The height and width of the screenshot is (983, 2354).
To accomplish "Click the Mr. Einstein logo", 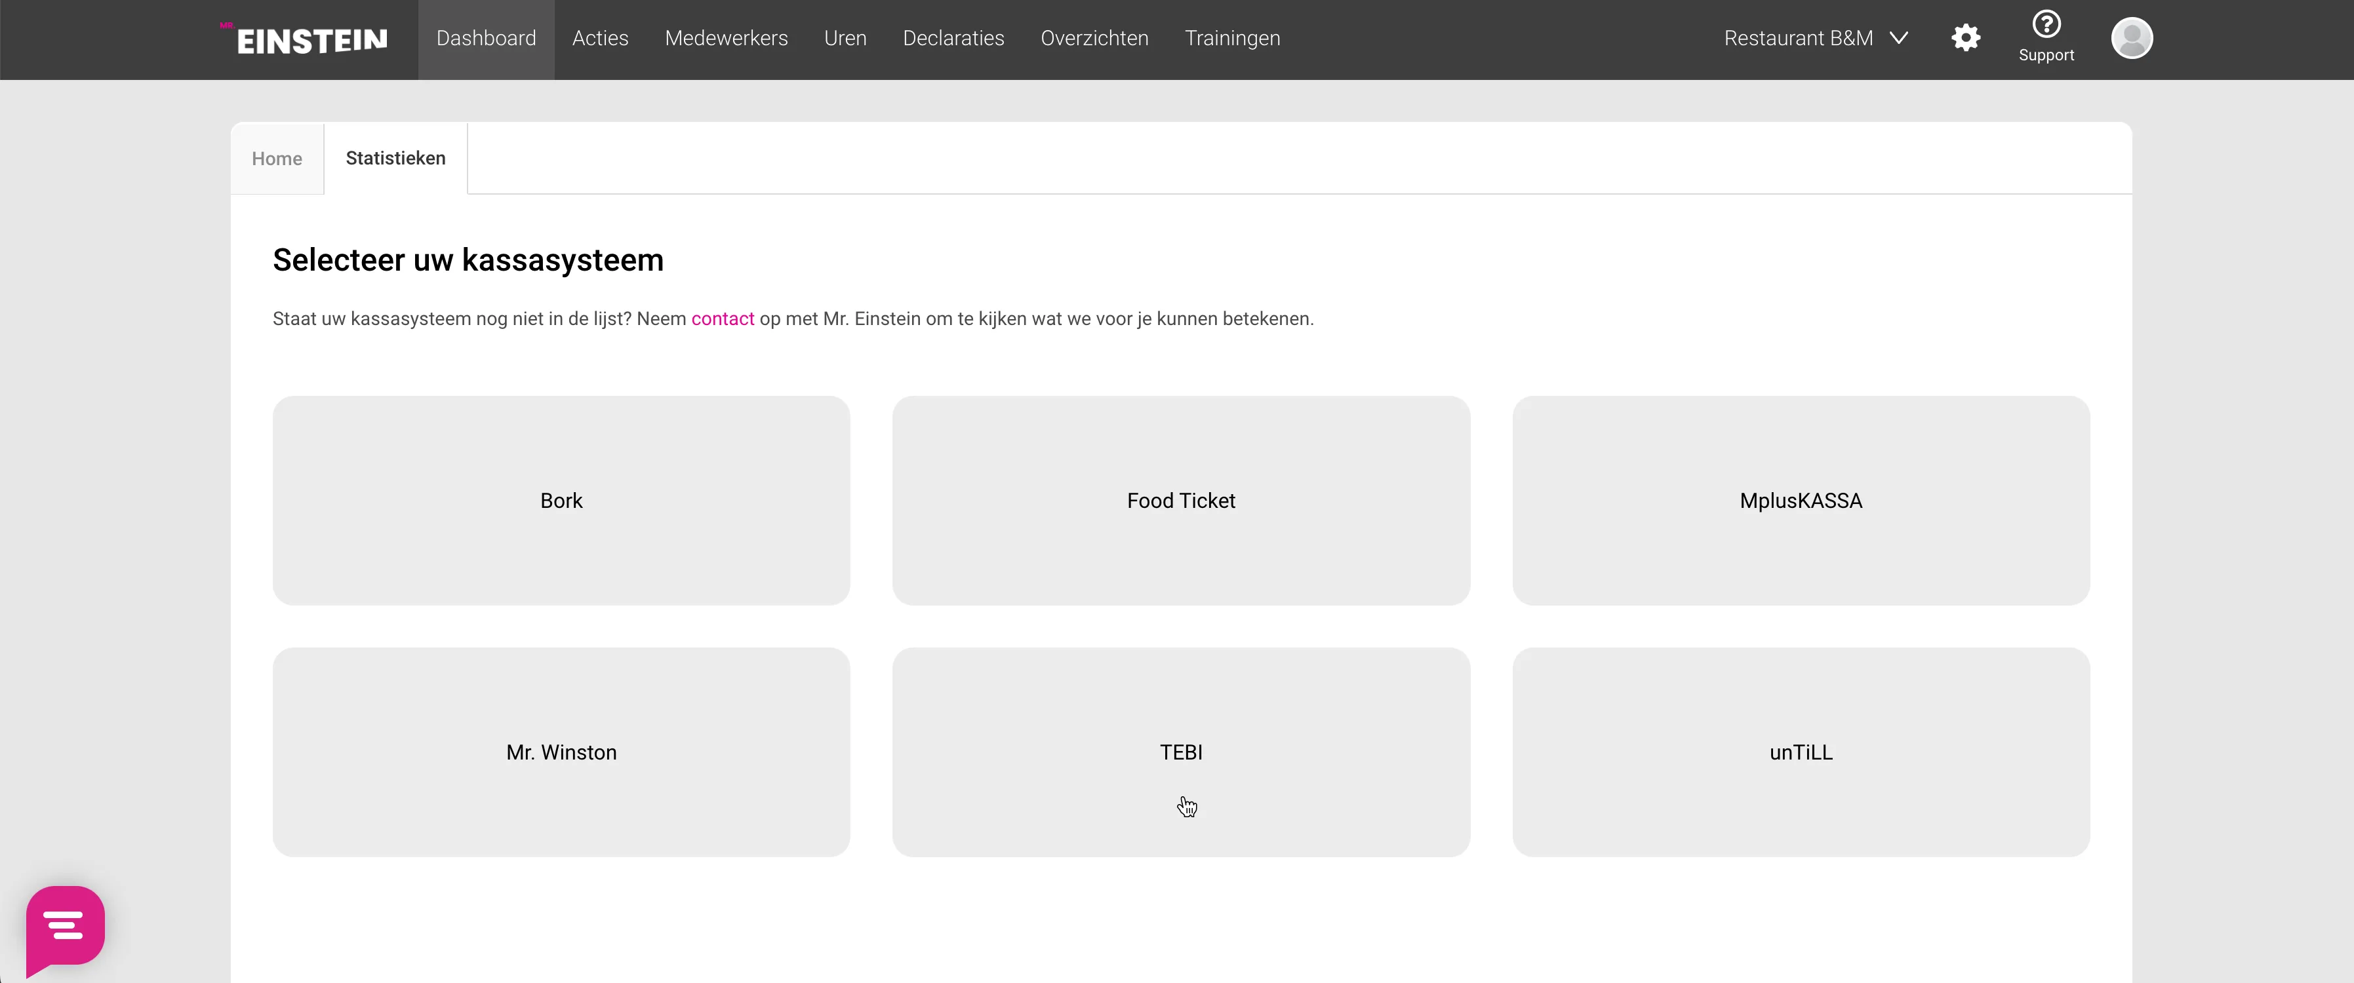I will pyautogui.click(x=304, y=39).
